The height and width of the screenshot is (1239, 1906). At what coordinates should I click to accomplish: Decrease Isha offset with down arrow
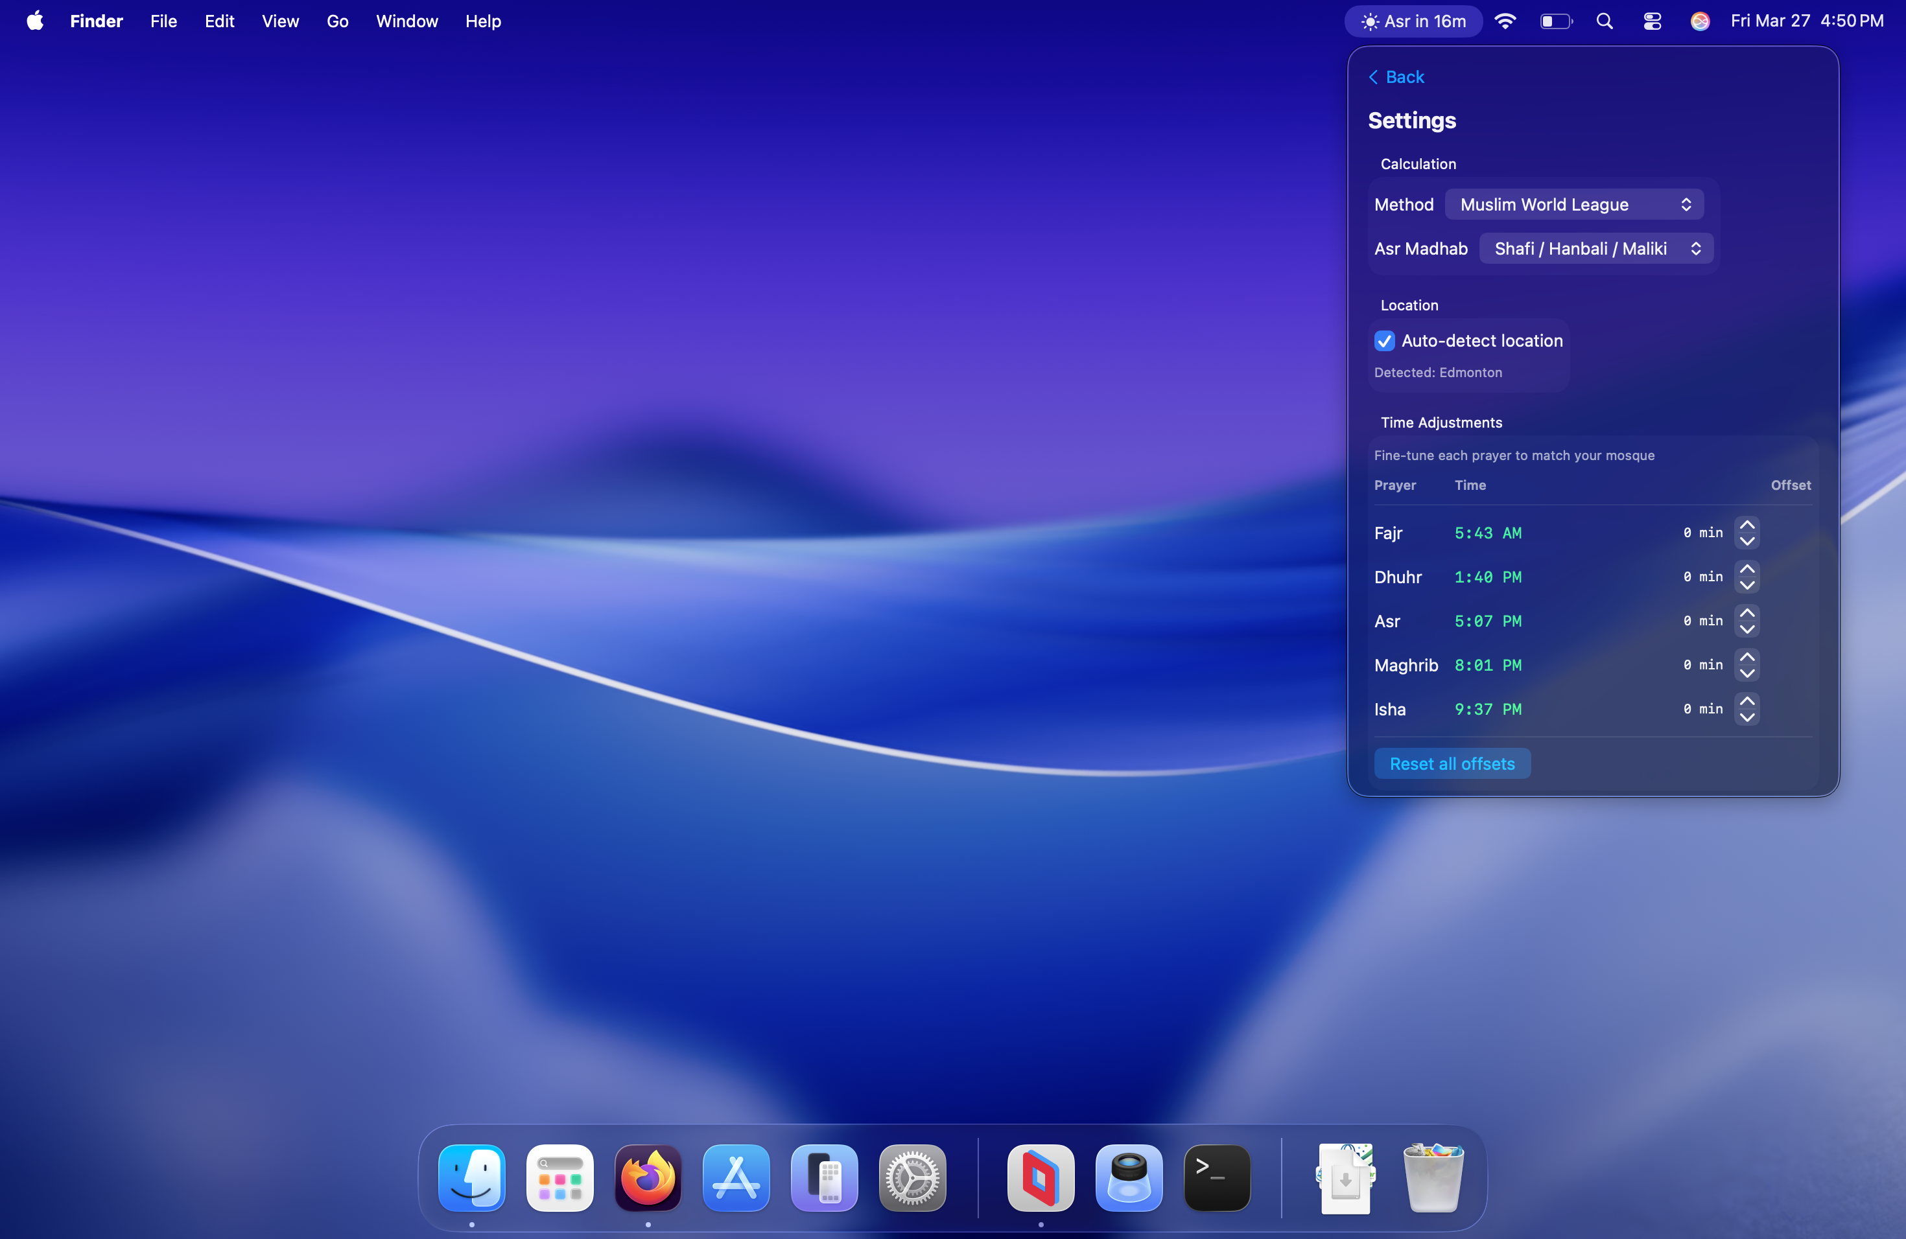pos(1747,717)
